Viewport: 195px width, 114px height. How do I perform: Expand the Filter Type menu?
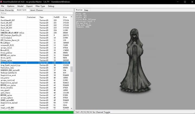point(40,6)
